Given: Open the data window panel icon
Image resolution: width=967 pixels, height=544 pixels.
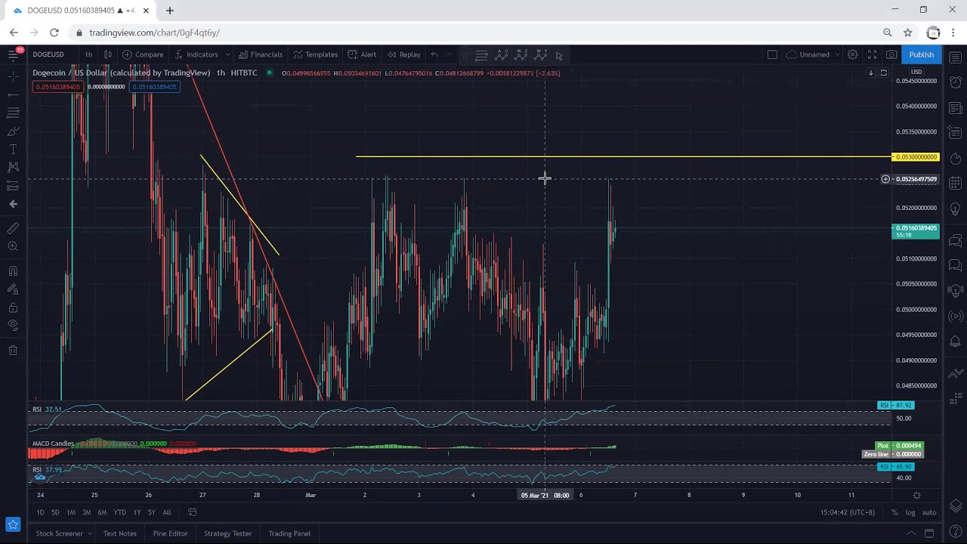Looking at the screenshot, I should pyautogui.click(x=956, y=134).
